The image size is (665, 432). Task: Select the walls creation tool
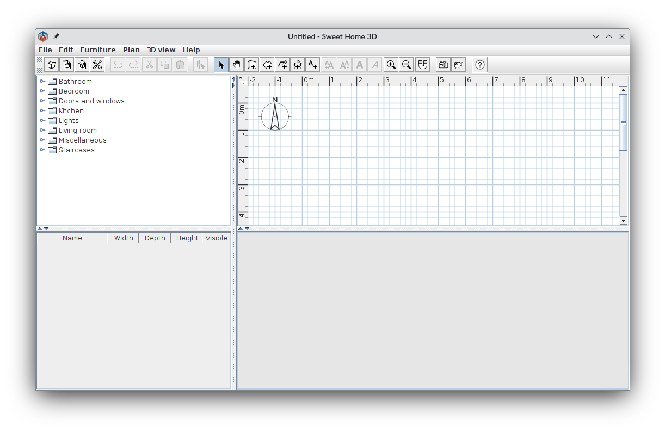(251, 64)
